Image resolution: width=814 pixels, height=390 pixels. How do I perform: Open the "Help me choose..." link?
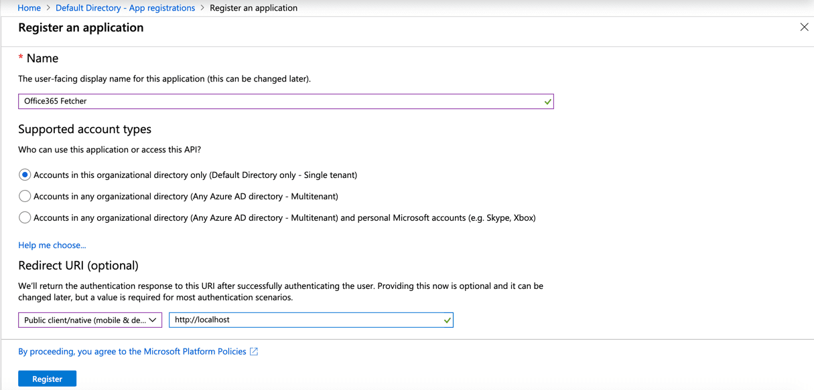pos(52,245)
